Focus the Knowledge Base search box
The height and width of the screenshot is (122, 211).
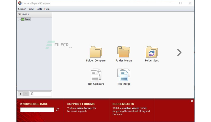[37, 110]
